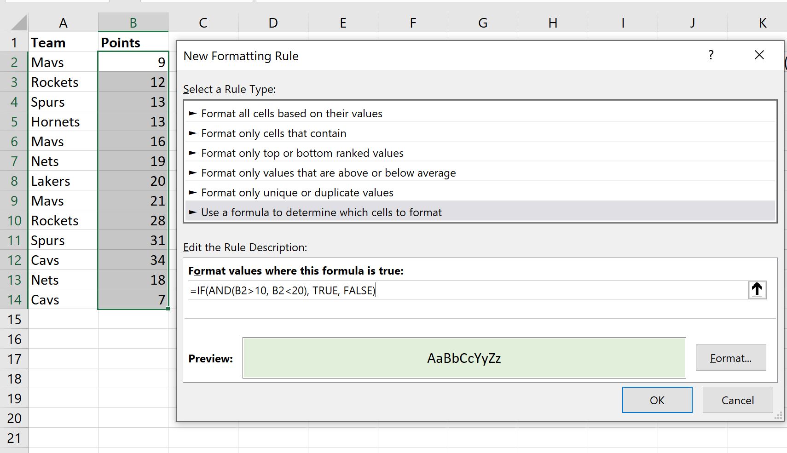Choose Use a formula to determine cells

[x=480, y=212]
